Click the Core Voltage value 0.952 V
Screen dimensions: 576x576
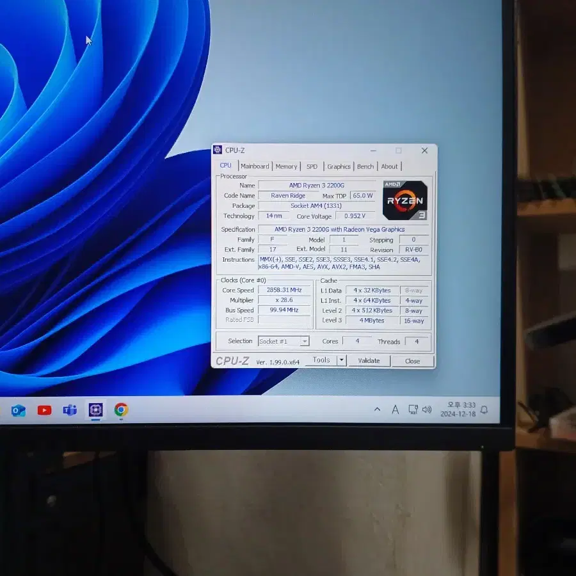click(x=355, y=216)
